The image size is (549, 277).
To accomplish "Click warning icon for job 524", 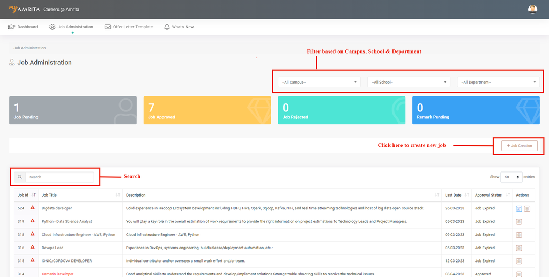I will 33,208.
